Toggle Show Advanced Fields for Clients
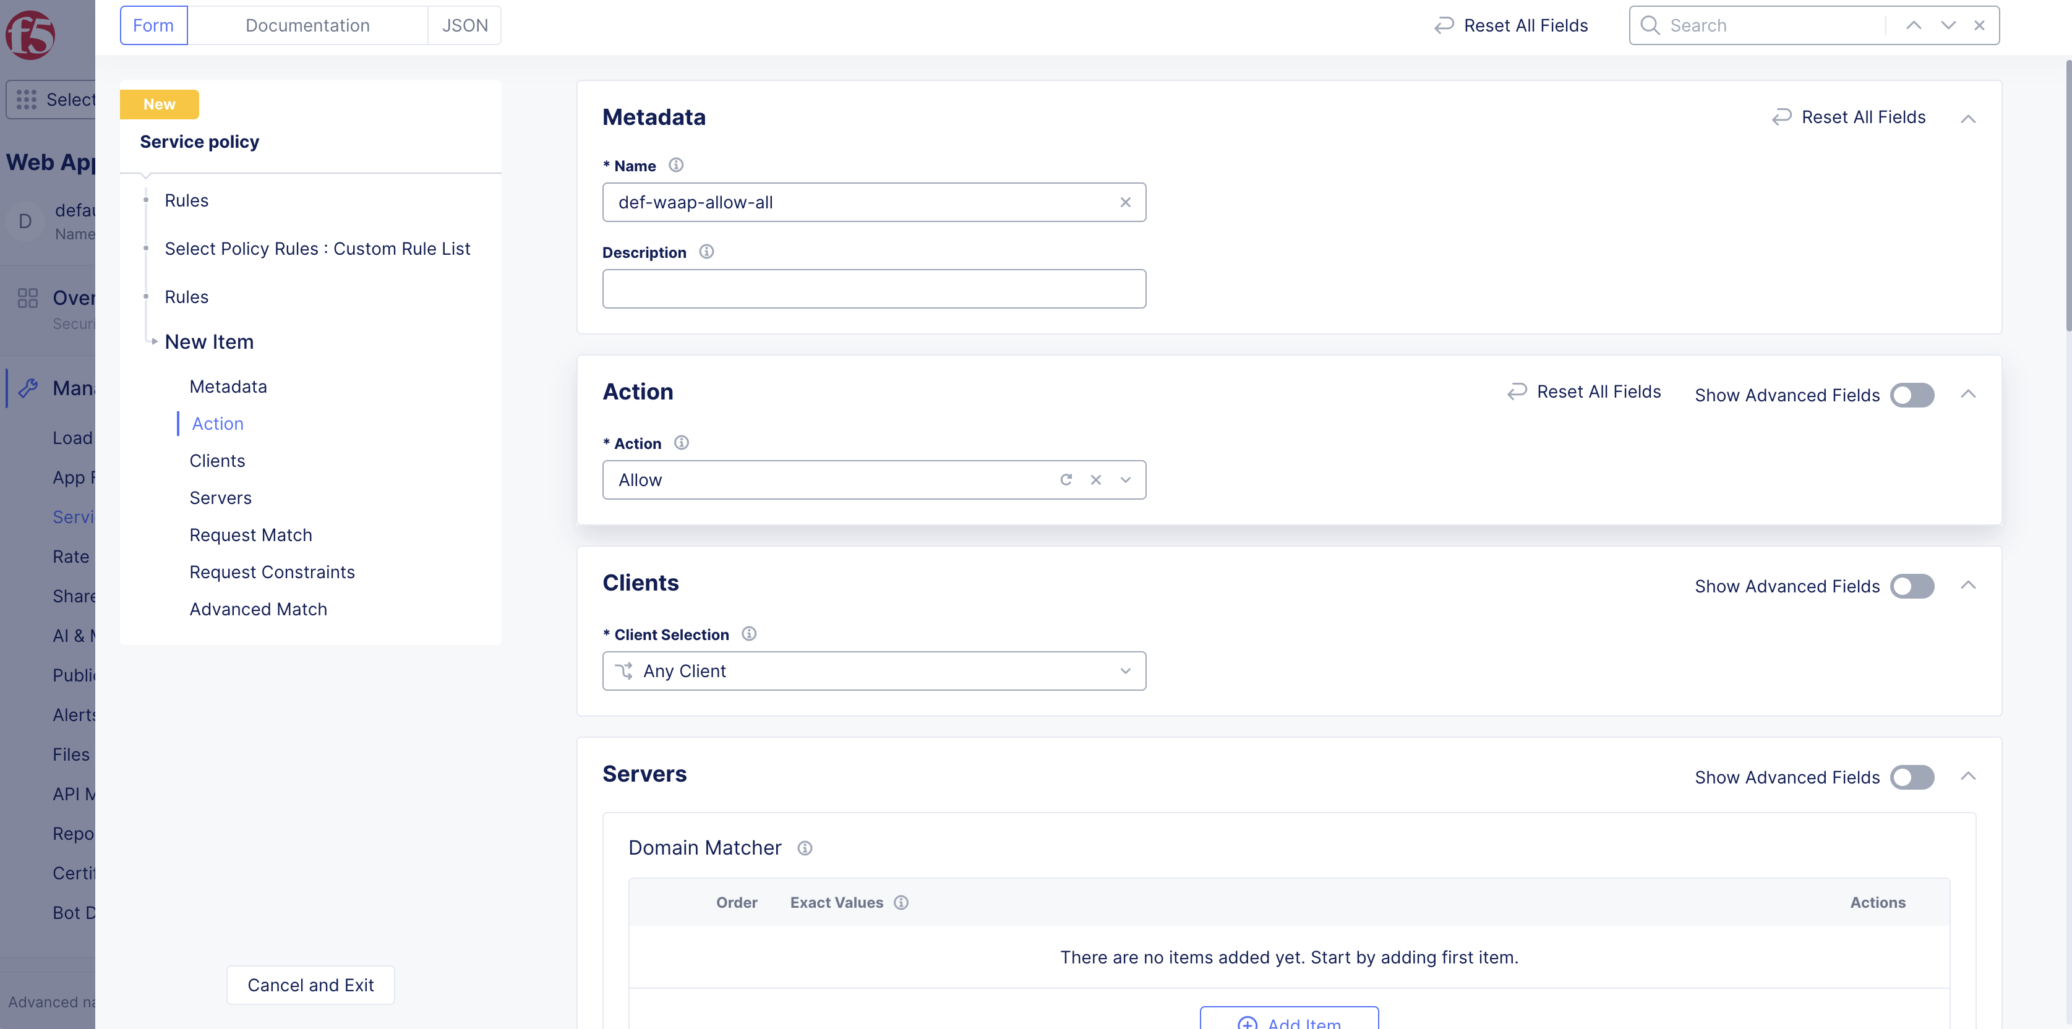Image resolution: width=2072 pixels, height=1029 pixels. point(1912,586)
